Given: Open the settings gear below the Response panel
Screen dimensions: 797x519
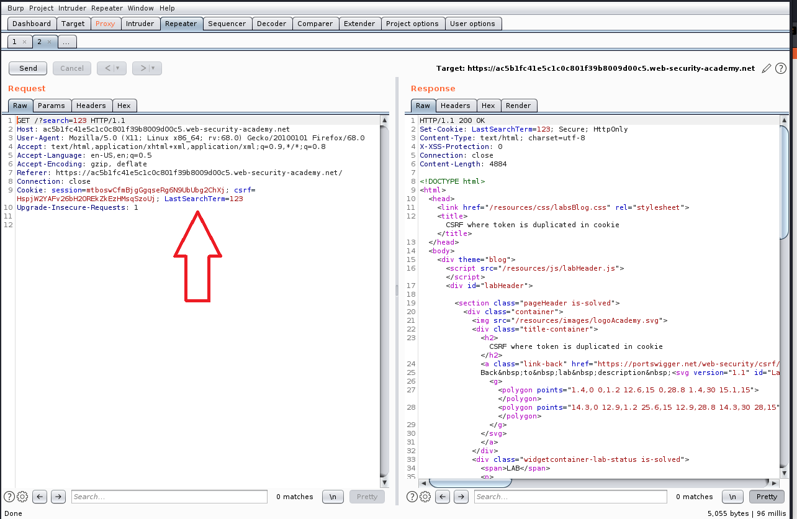Looking at the screenshot, I should (x=425, y=497).
